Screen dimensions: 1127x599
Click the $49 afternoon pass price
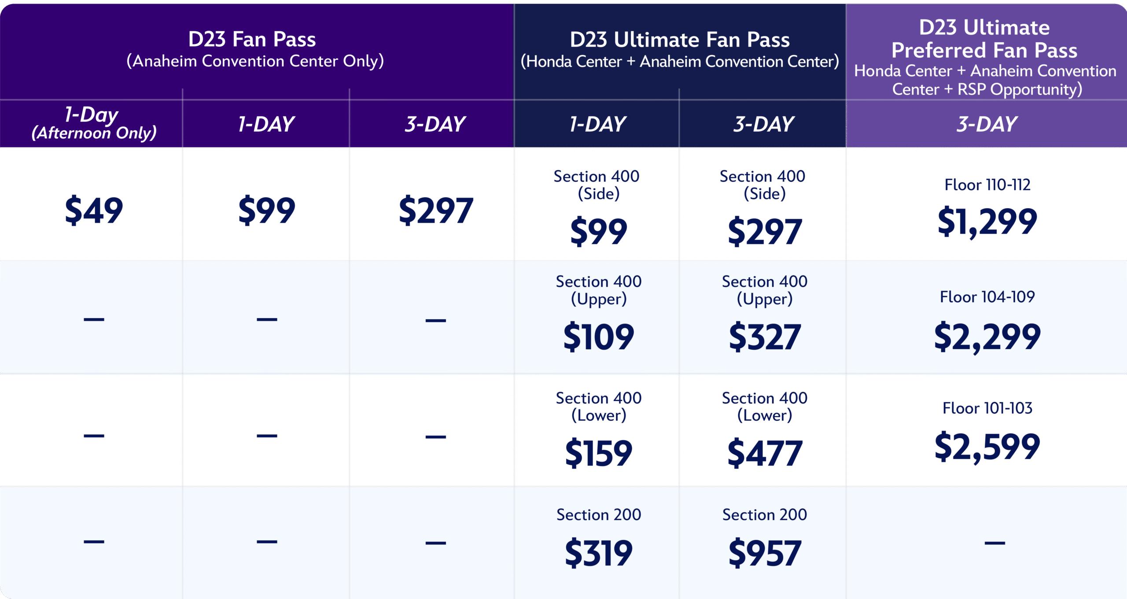[x=94, y=210]
